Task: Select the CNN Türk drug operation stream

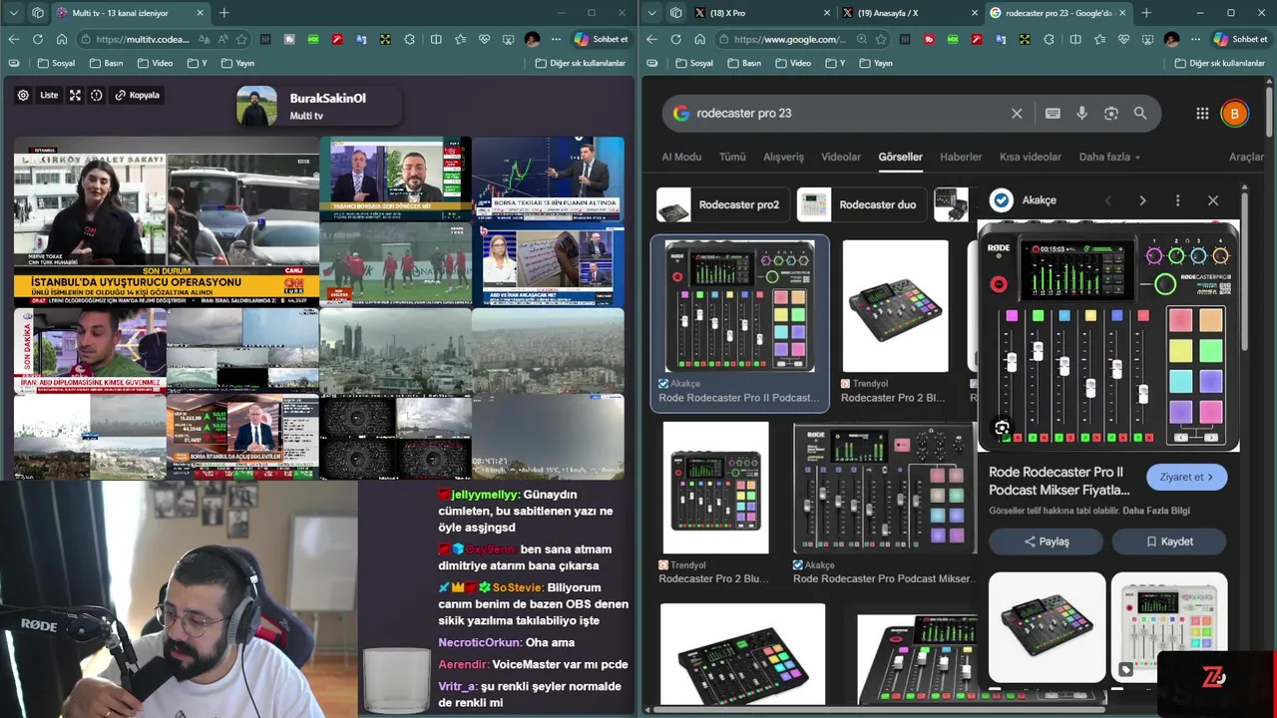Action: pyautogui.click(x=167, y=222)
